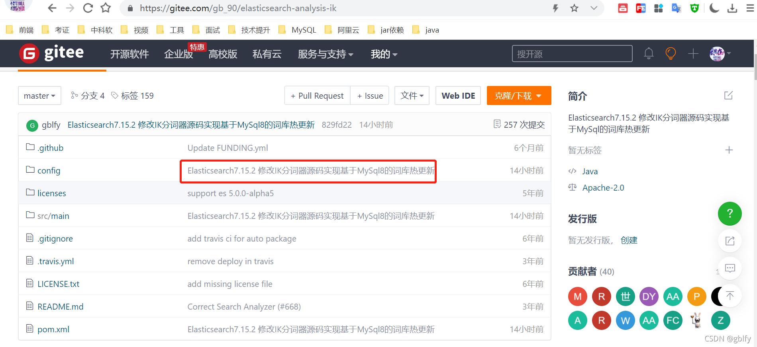Viewport: 757px width, 347px height.
Task: Open the Web IDE button
Action: tap(458, 96)
